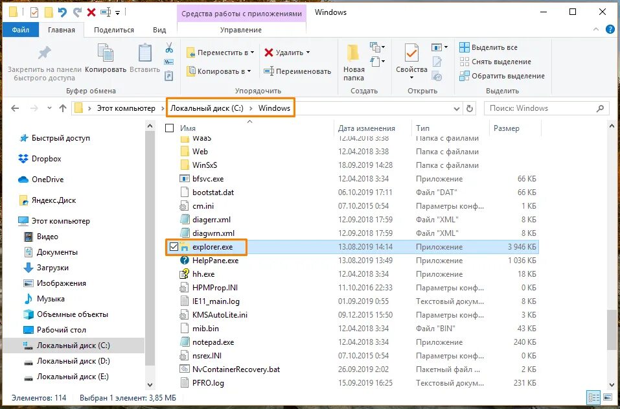The image size is (620, 409).
Task: Expand the Свойства dropdown arrow
Action: pyautogui.click(x=411, y=78)
